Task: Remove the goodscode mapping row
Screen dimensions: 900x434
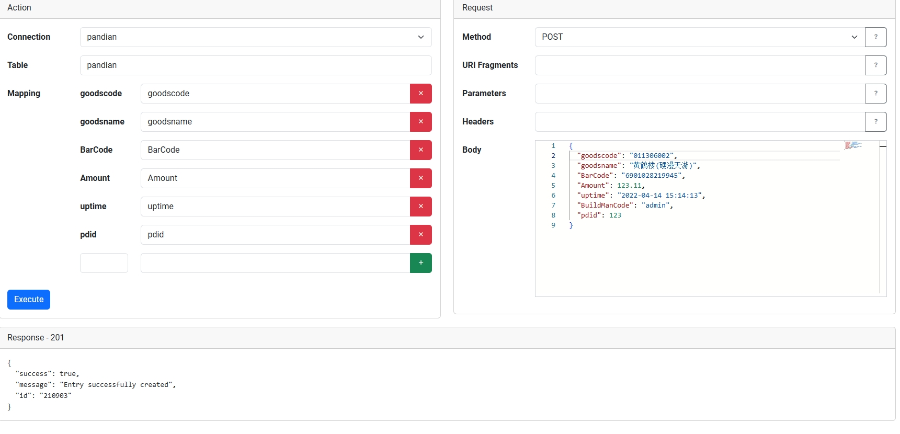Action: point(420,94)
